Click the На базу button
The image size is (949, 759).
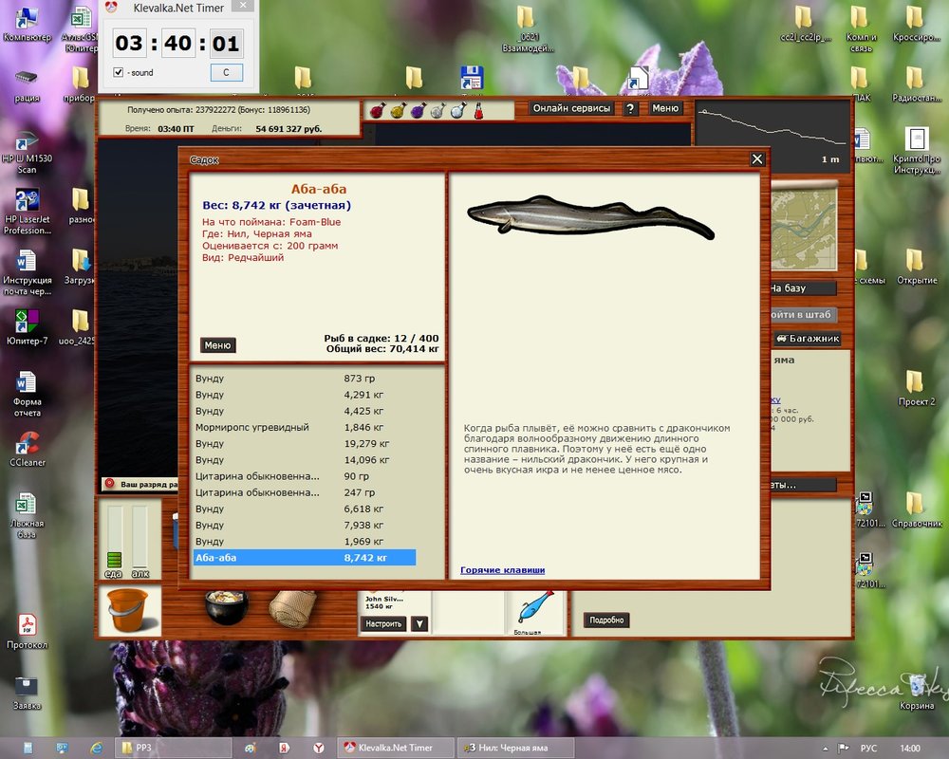coord(803,288)
